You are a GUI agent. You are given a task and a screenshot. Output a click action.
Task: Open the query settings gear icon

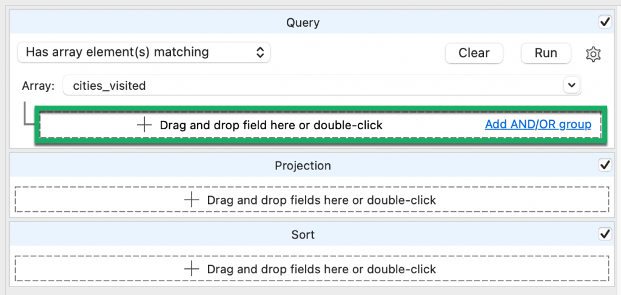[593, 54]
